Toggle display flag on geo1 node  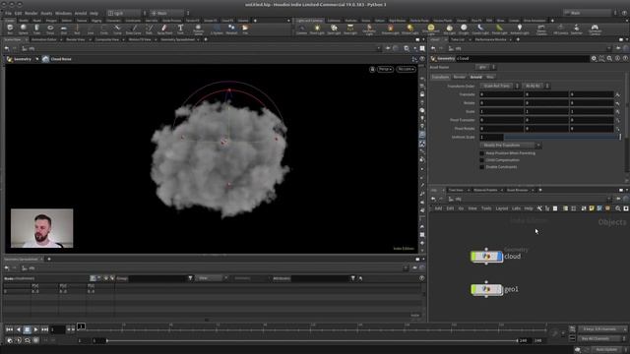499,289
